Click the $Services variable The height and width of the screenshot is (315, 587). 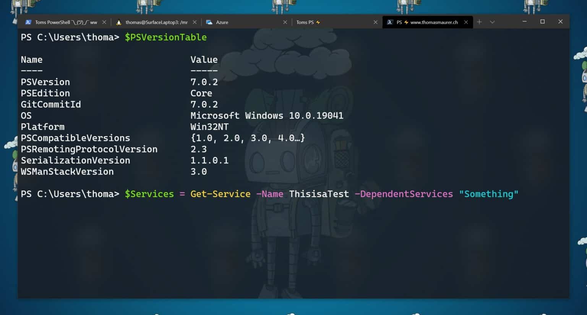click(x=149, y=194)
